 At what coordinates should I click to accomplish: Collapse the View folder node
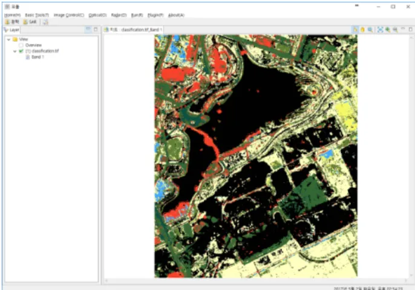pos(8,39)
